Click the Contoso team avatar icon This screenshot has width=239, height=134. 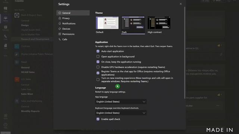(x=17, y=46)
